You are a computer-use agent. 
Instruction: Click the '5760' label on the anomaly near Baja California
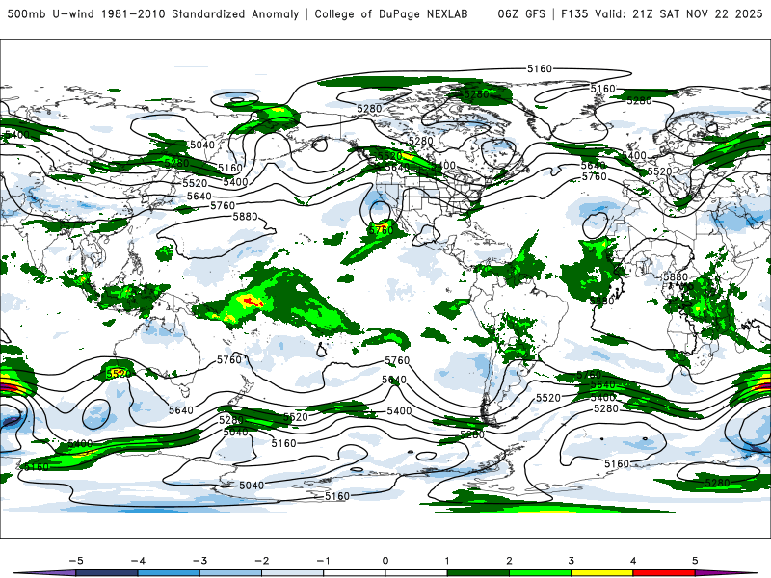[381, 230]
